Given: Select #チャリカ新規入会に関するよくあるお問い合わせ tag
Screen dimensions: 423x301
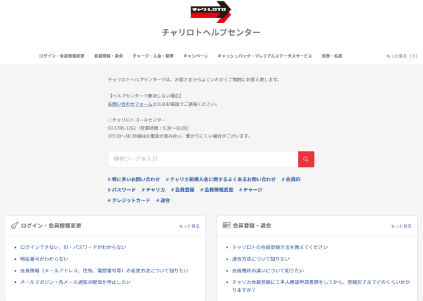Looking at the screenshot, I should (x=221, y=179).
